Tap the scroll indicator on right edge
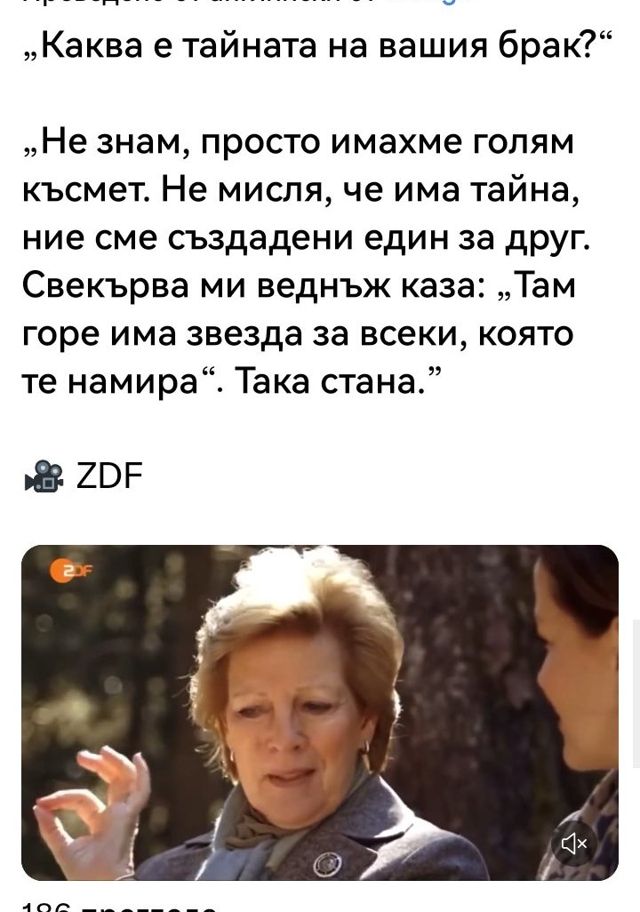The height and width of the screenshot is (912, 640). coord(636,694)
